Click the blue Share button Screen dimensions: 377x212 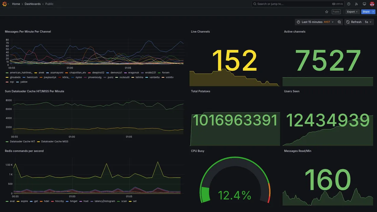(x=366, y=12)
